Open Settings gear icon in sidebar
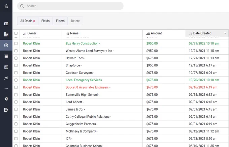 (x=6, y=99)
